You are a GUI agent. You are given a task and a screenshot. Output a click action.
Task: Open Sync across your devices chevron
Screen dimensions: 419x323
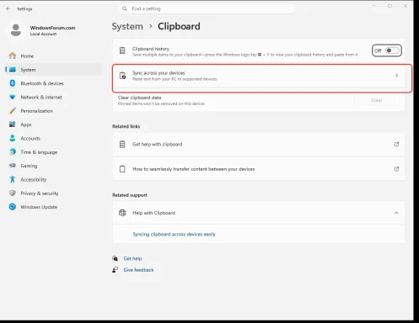[x=396, y=76]
